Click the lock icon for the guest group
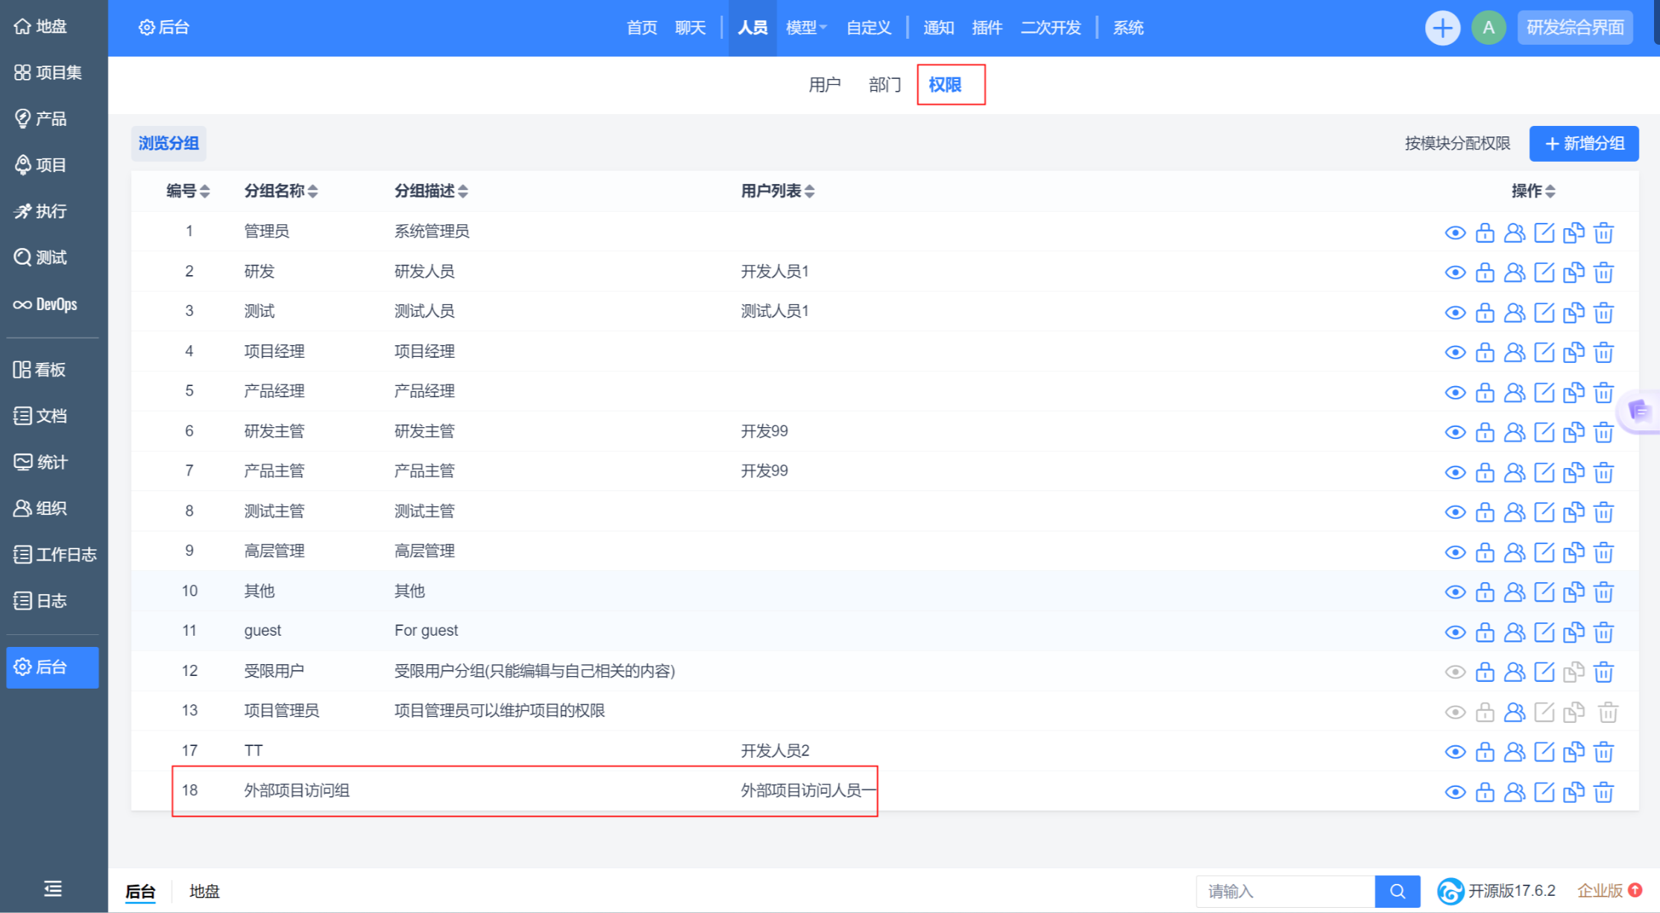 [x=1485, y=632]
